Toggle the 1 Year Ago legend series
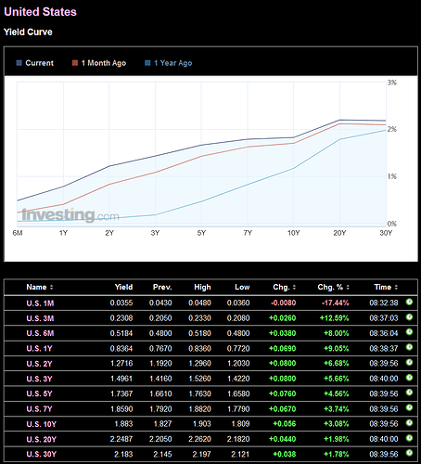This screenshot has height=464, width=421. [169, 63]
